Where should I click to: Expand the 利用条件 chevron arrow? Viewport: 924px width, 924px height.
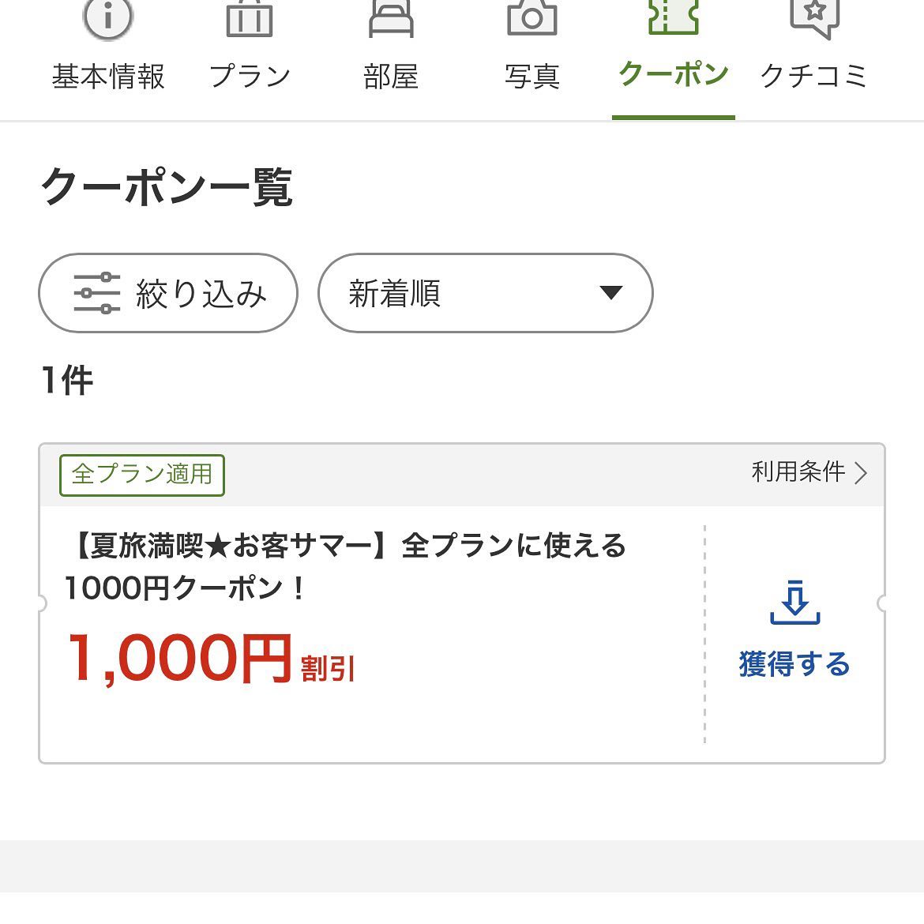(x=862, y=473)
